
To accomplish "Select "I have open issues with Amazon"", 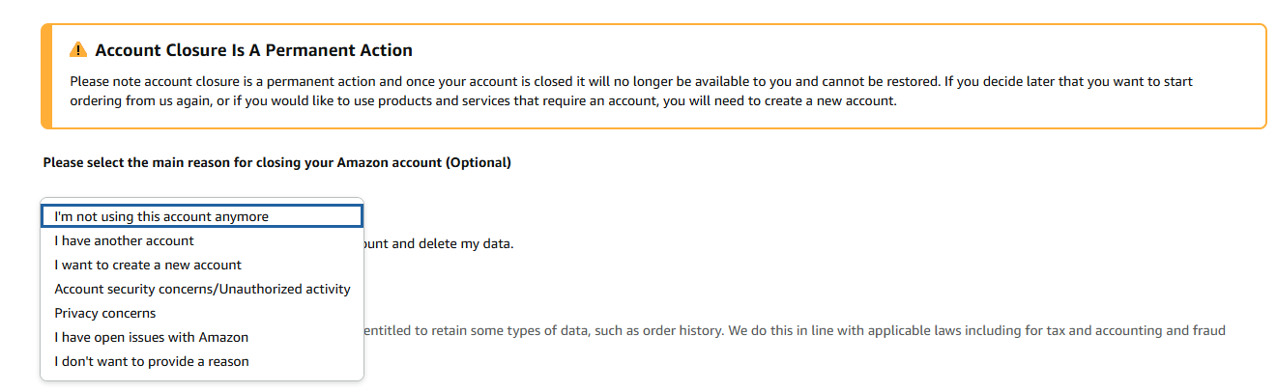I will [x=202, y=337].
